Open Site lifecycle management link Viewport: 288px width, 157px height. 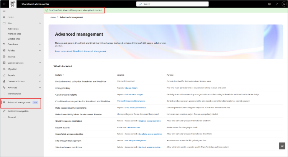pyautogui.click(x=136, y=140)
